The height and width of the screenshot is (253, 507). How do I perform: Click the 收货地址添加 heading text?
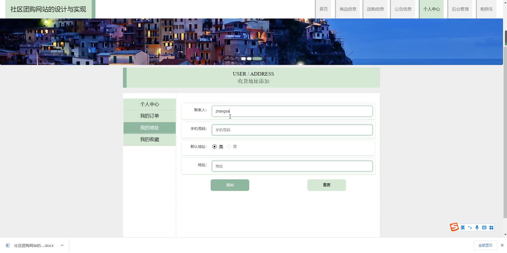[x=253, y=81]
